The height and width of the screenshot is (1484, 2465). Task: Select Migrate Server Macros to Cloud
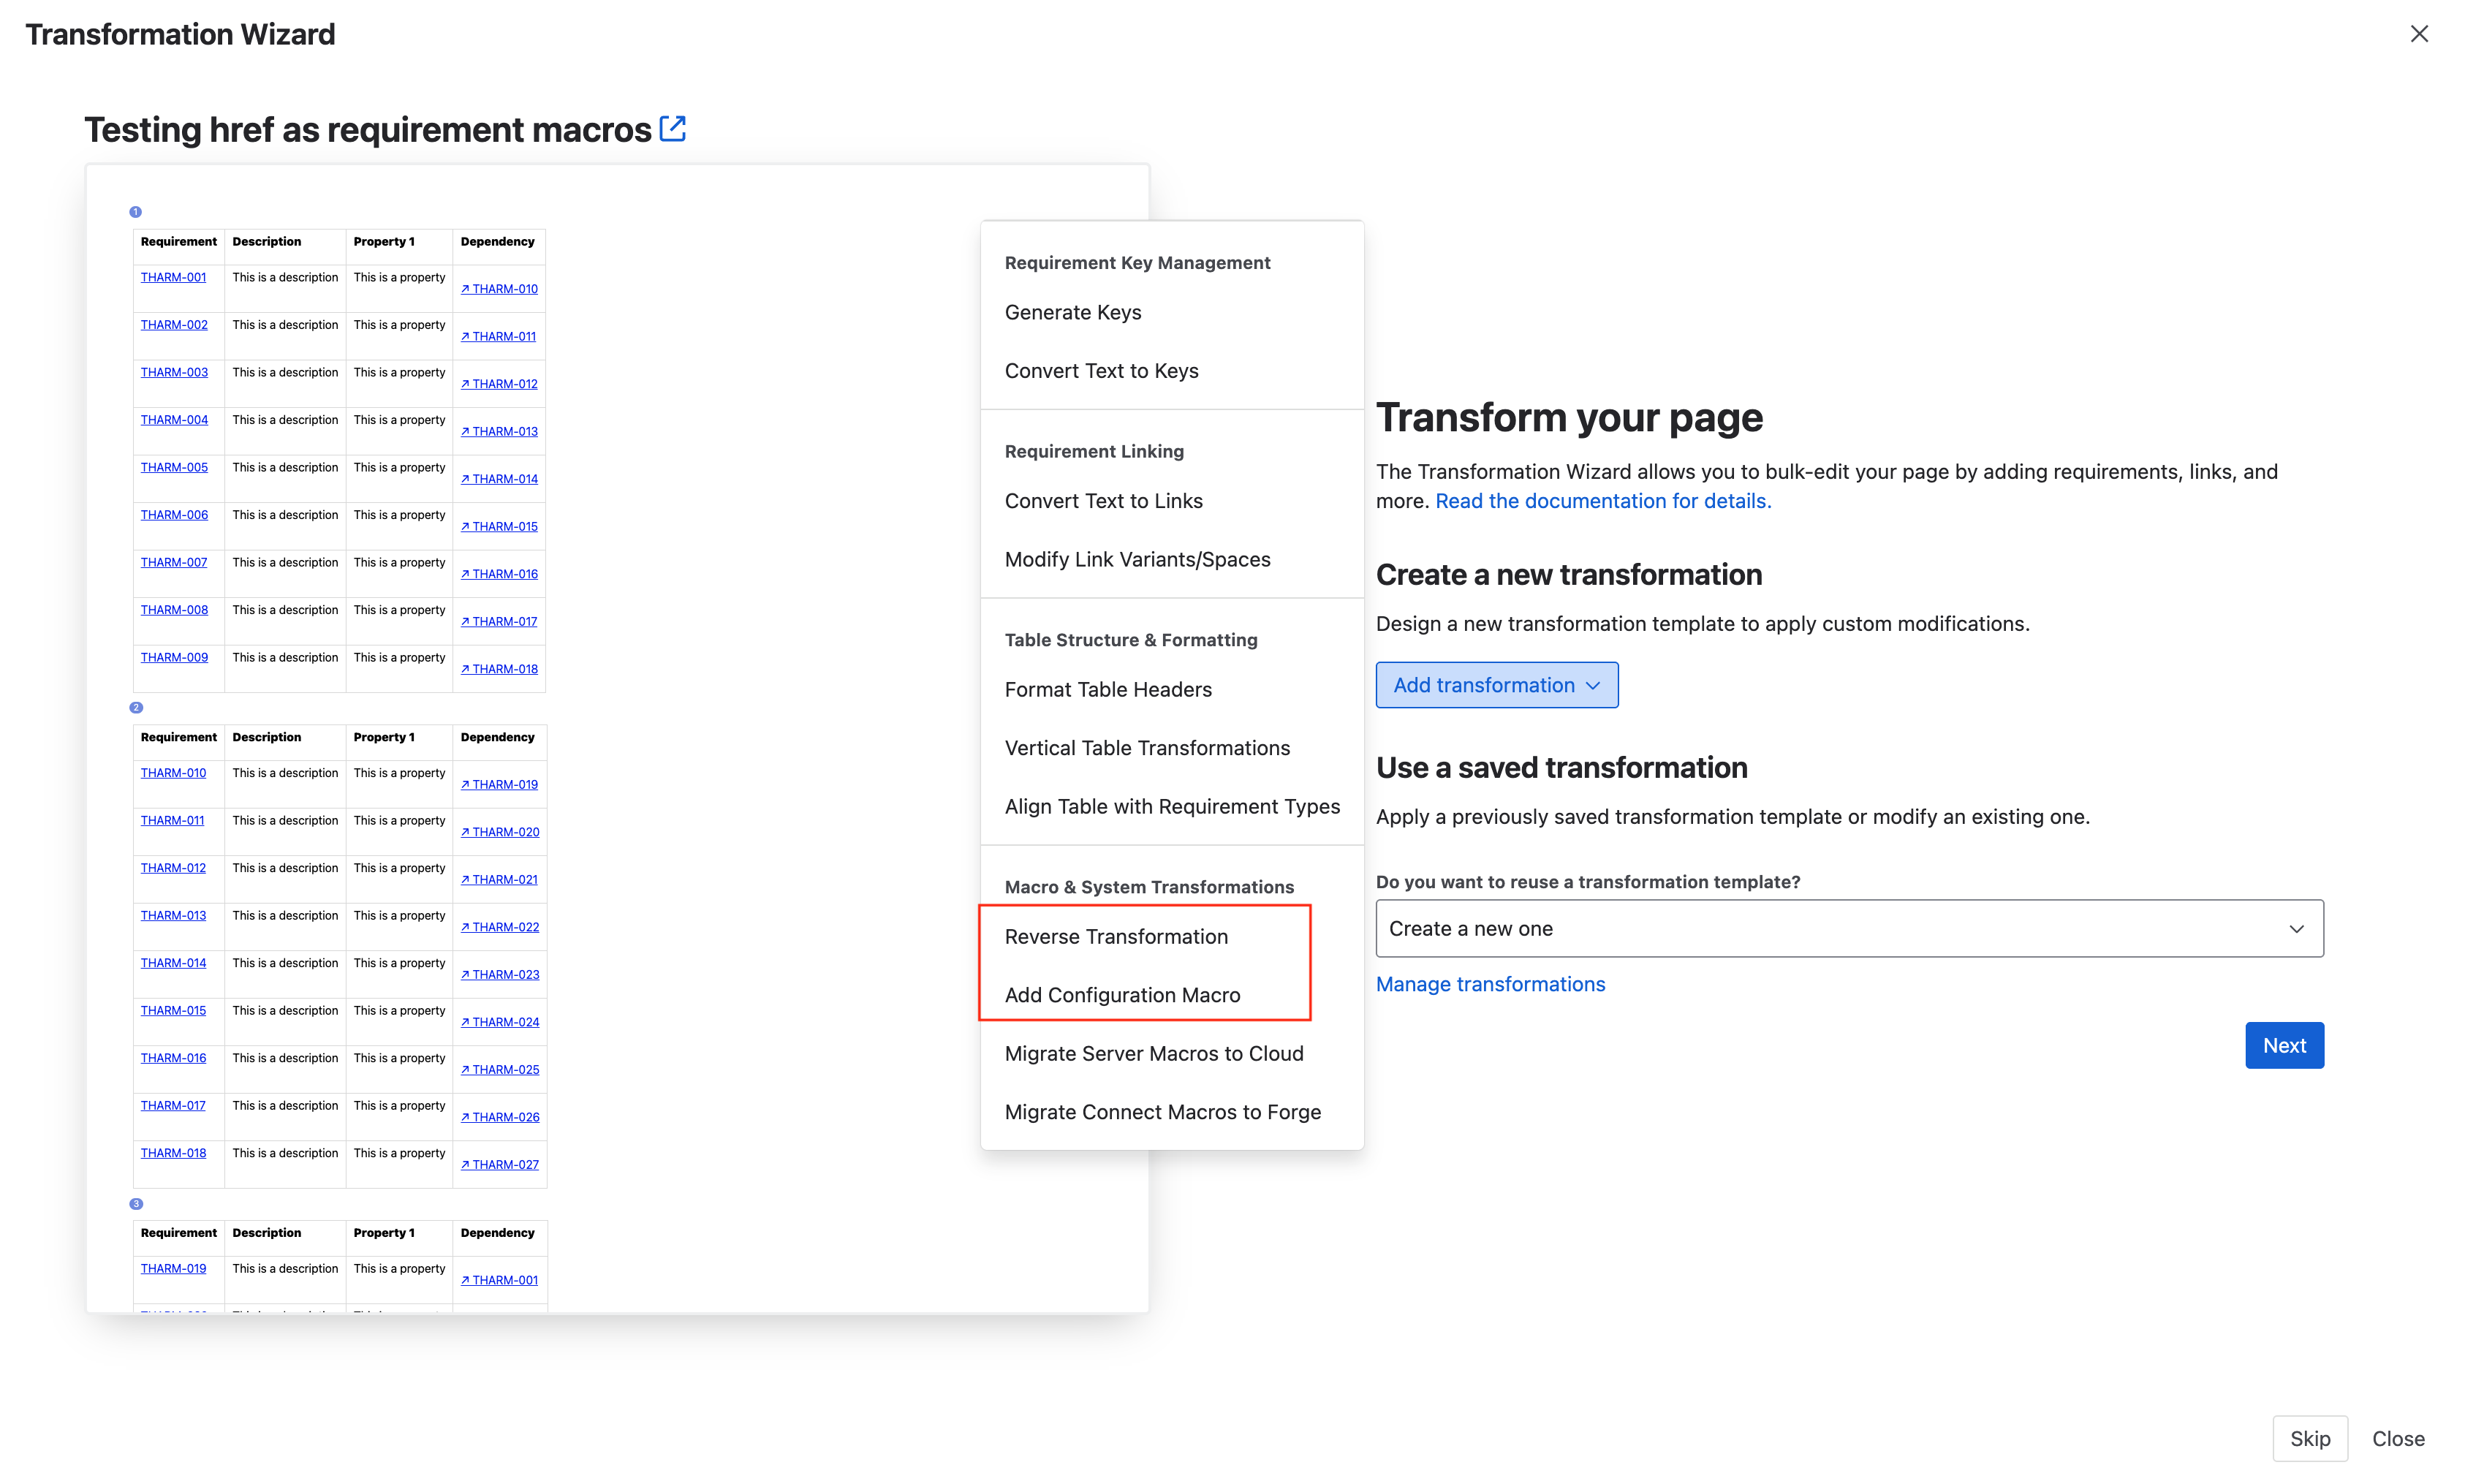coord(1153,1053)
